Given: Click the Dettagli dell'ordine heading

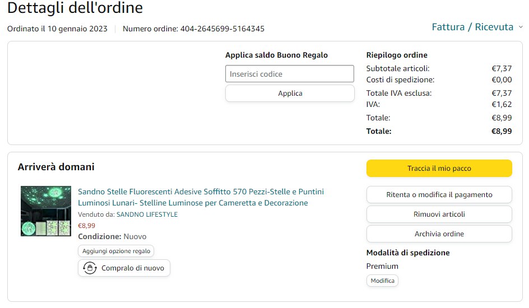Looking at the screenshot, I should (x=75, y=8).
